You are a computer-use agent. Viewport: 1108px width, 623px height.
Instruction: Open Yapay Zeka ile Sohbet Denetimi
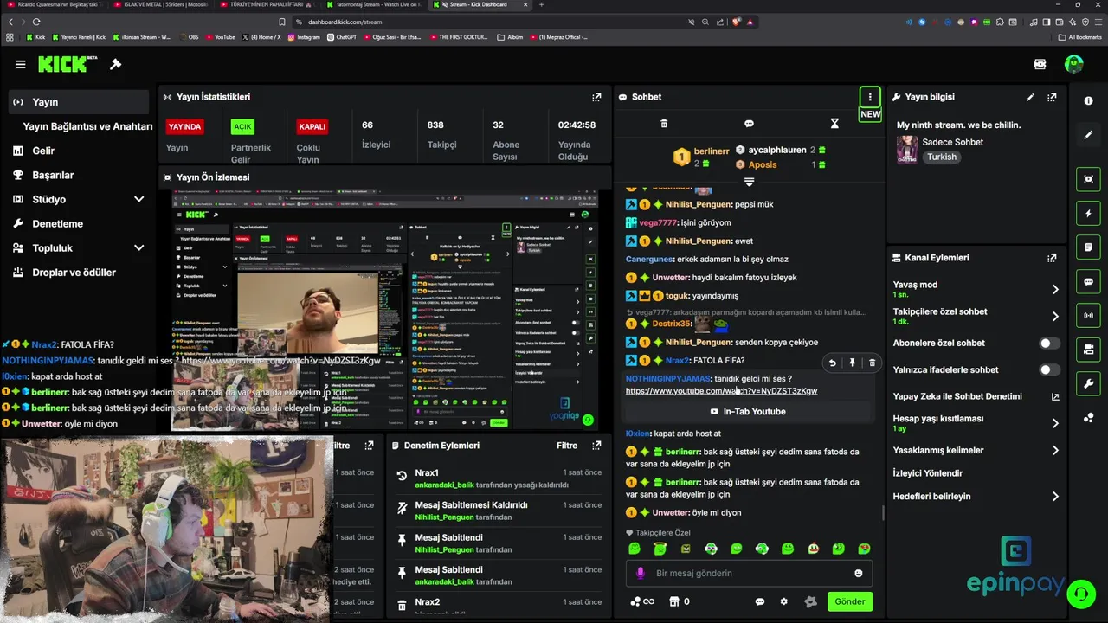[x=976, y=396]
